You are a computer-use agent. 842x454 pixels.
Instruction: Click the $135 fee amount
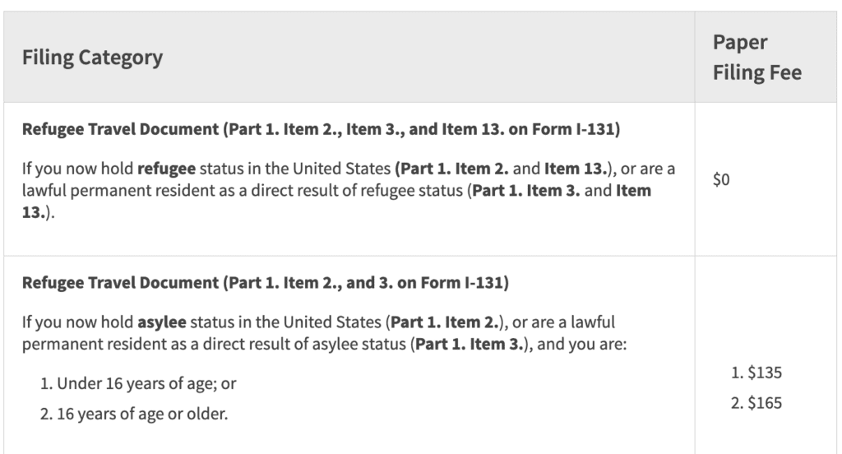(756, 373)
